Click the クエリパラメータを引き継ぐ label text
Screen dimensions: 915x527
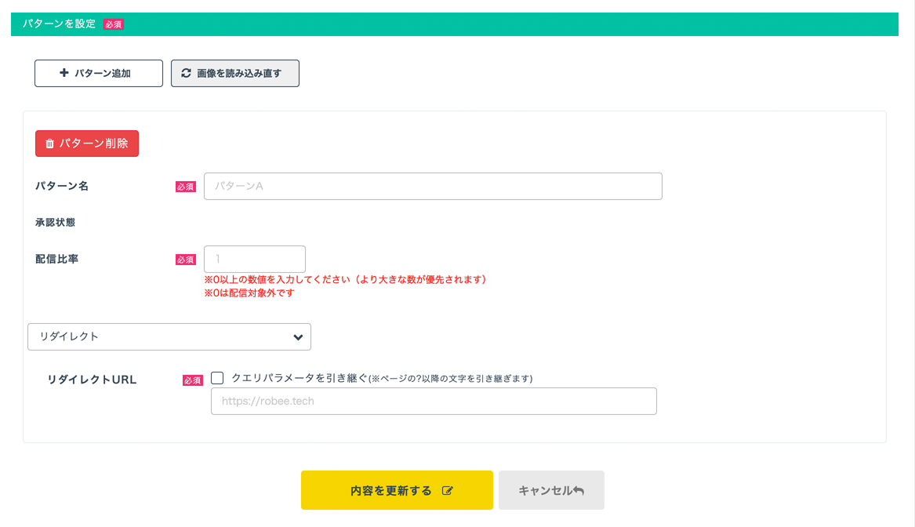(300, 378)
